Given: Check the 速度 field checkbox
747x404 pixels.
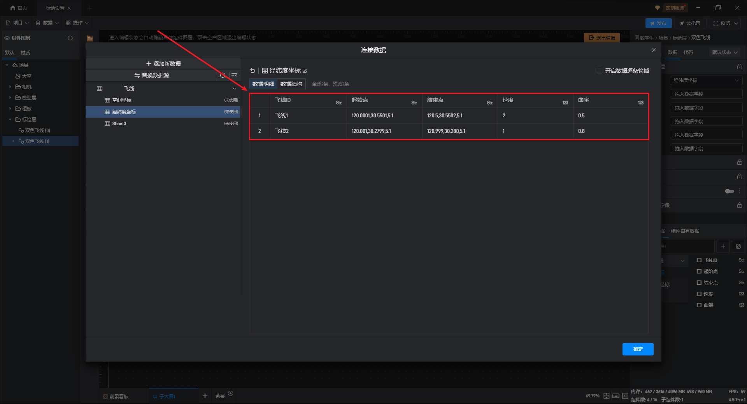Looking at the screenshot, I should tap(699, 294).
